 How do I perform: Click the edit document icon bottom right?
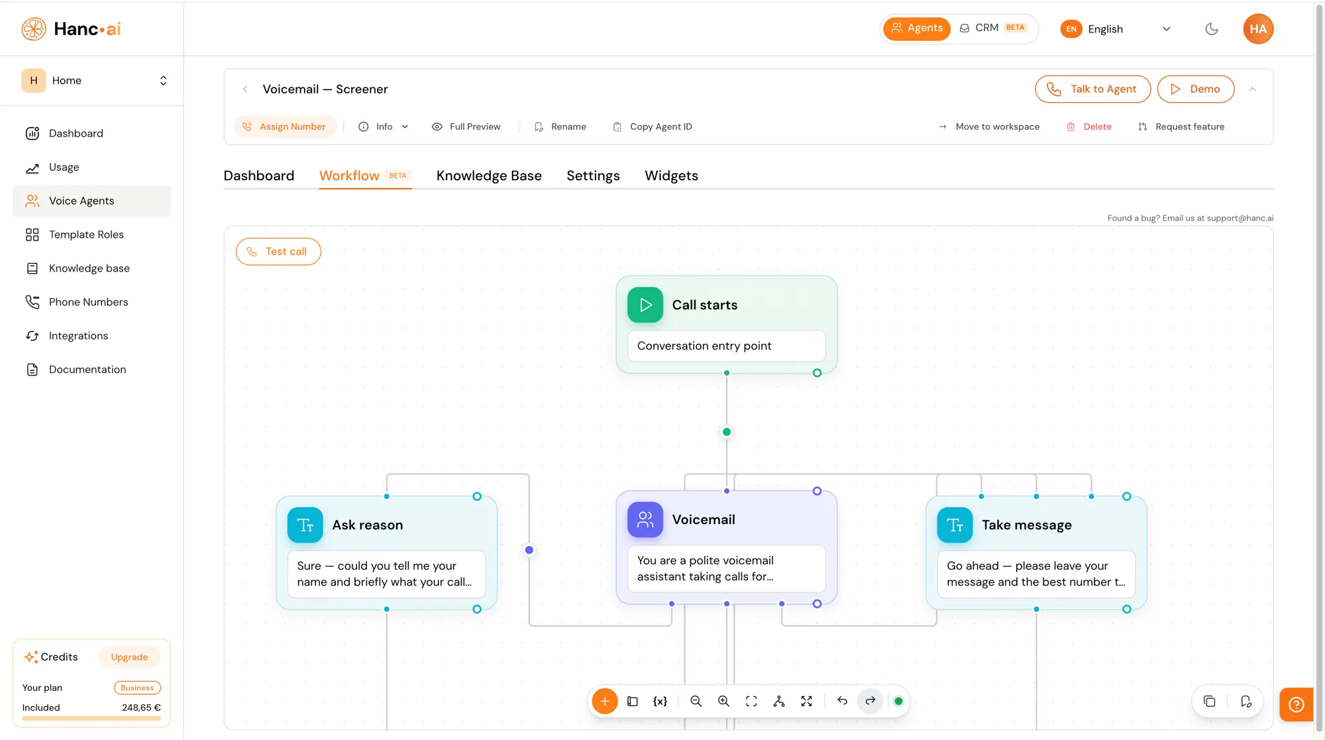1245,701
